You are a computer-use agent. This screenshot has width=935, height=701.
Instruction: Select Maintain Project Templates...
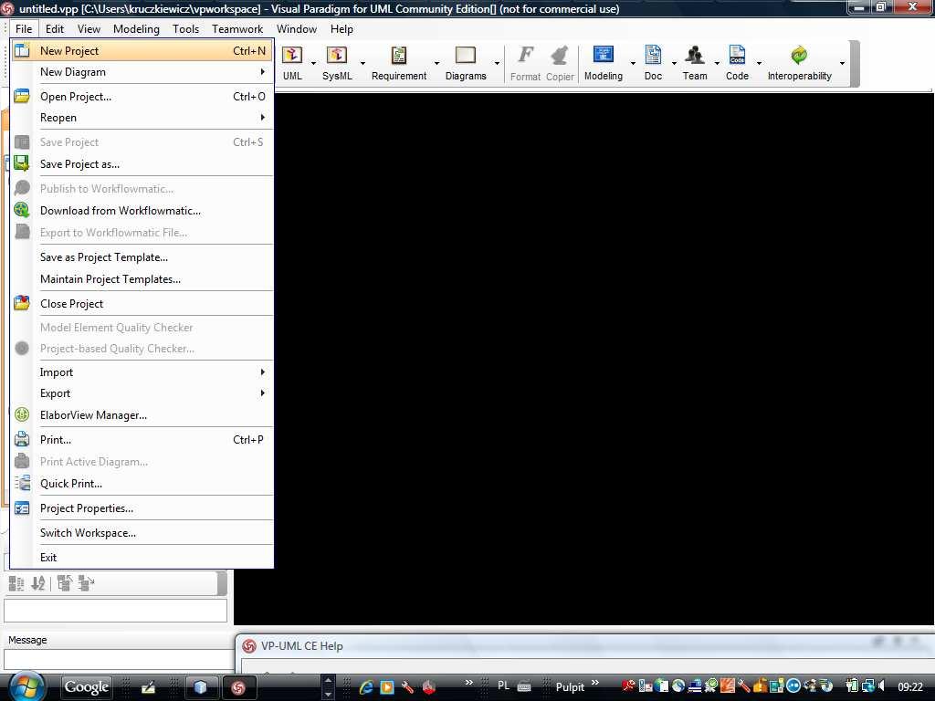point(142,279)
